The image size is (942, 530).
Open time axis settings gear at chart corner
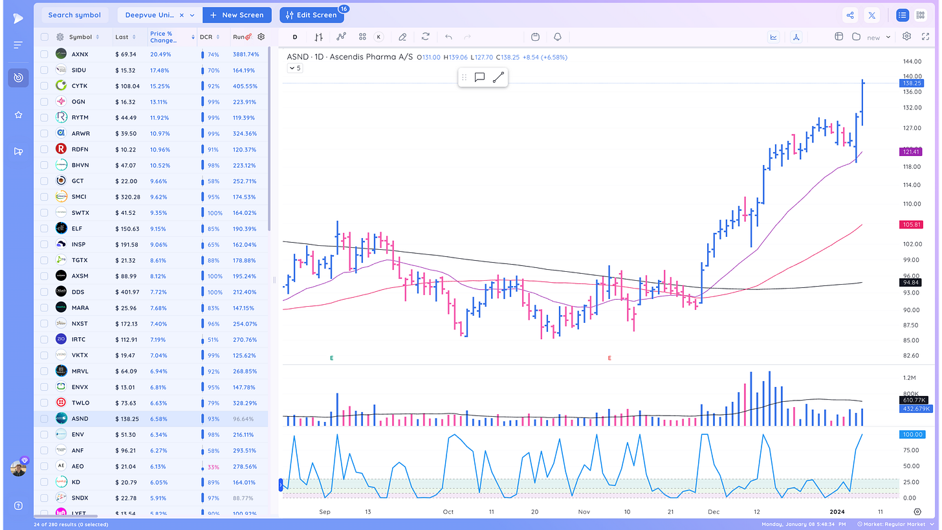(x=917, y=511)
